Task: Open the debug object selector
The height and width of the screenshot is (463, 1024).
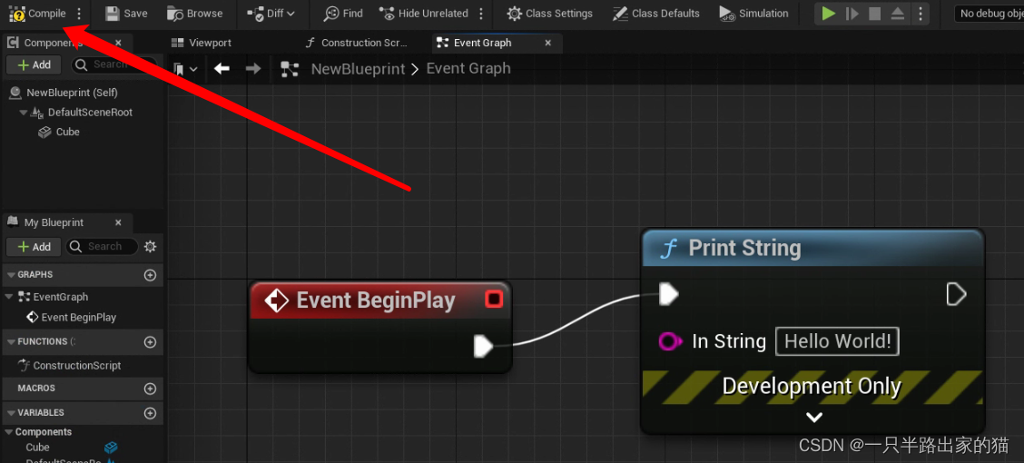Action: pyautogui.click(x=989, y=13)
